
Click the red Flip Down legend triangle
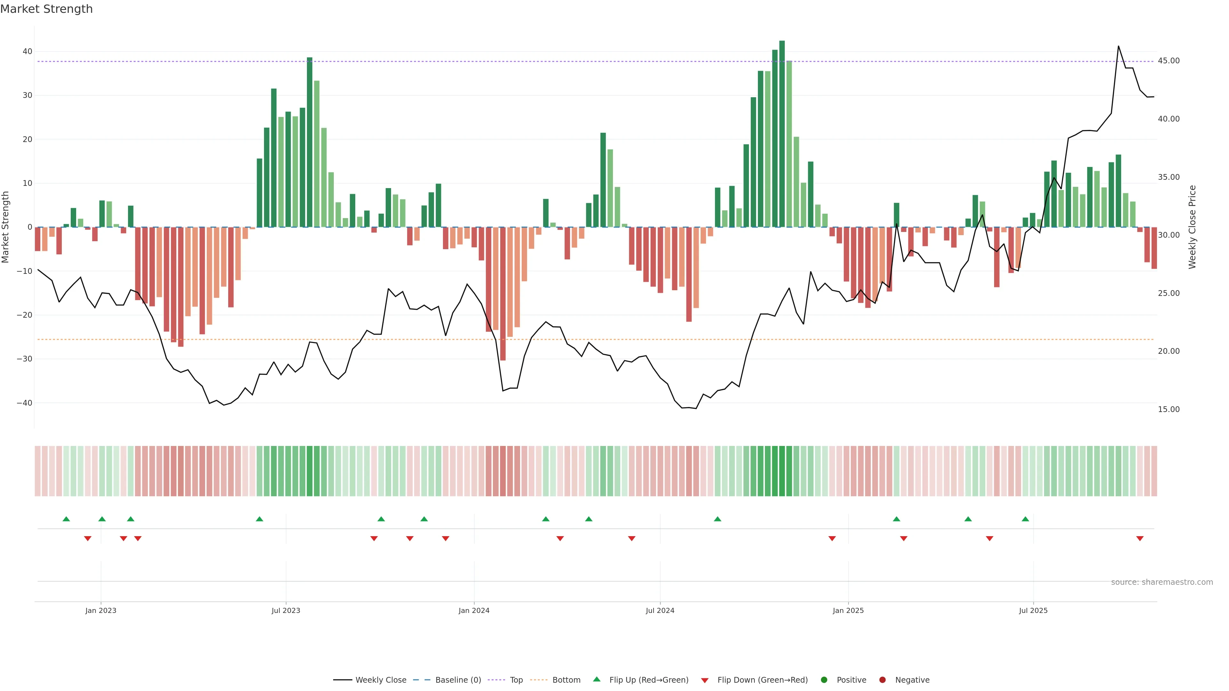click(705, 680)
